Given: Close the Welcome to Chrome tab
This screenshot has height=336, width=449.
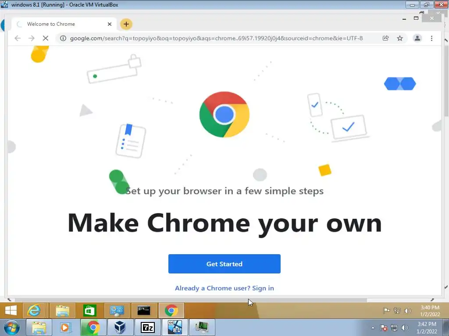Looking at the screenshot, I should [x=109, y=24].
